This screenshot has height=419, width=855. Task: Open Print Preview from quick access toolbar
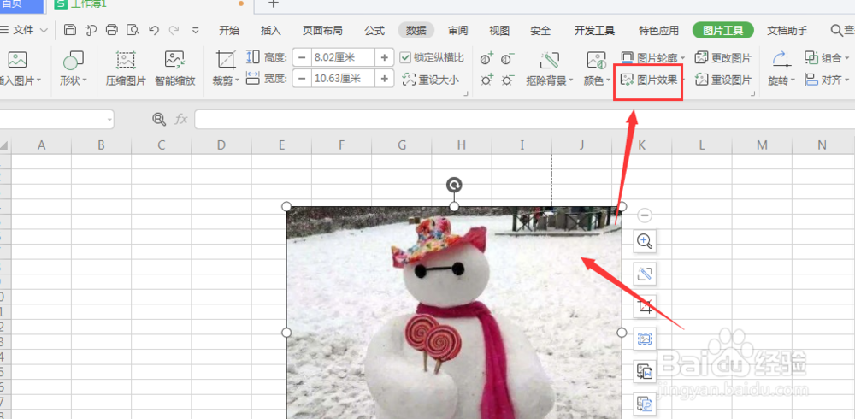point(133,30)
